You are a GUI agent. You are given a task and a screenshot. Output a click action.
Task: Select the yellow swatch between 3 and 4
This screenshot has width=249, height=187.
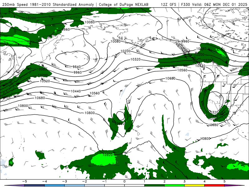click(x=195, y=185)
